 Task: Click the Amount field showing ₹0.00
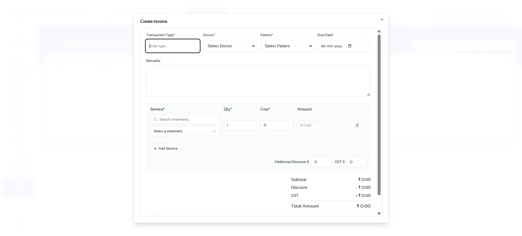pyautogui.click(x=322, y=125)
